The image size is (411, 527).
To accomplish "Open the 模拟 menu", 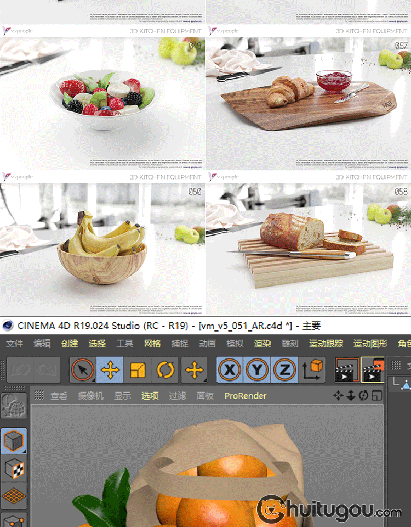I will pos(235,344).
